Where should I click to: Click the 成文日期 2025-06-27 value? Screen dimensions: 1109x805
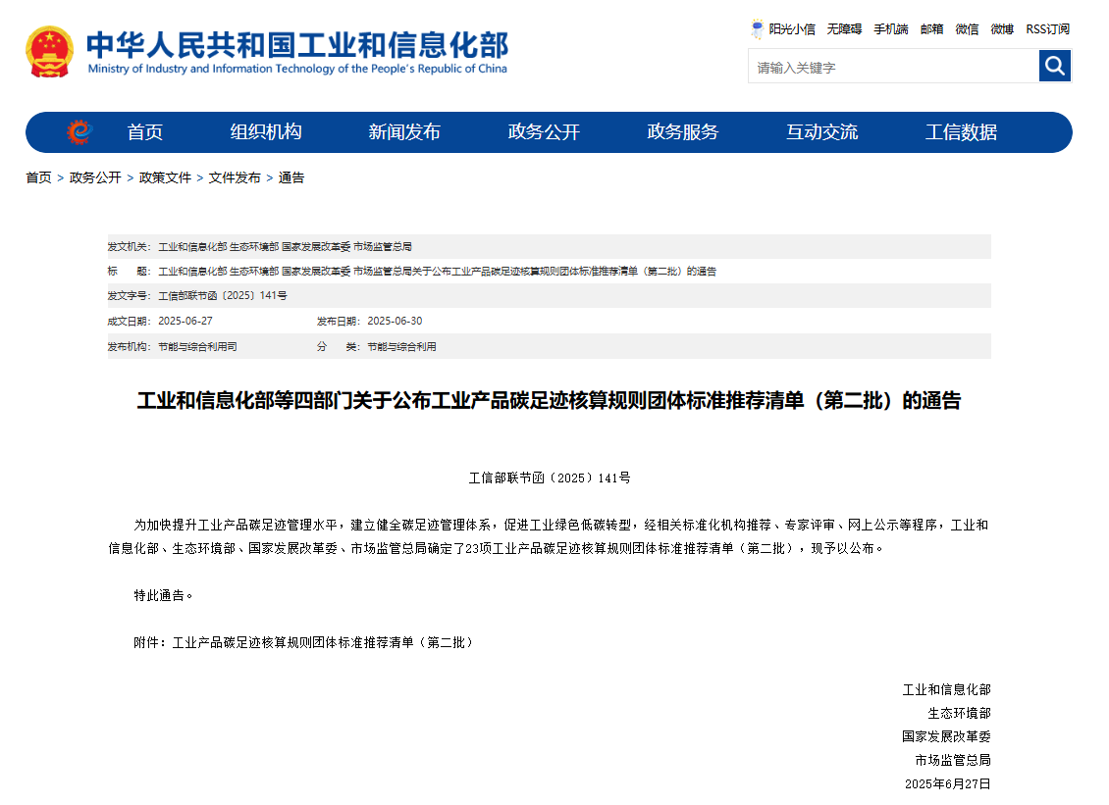(185, 321)
